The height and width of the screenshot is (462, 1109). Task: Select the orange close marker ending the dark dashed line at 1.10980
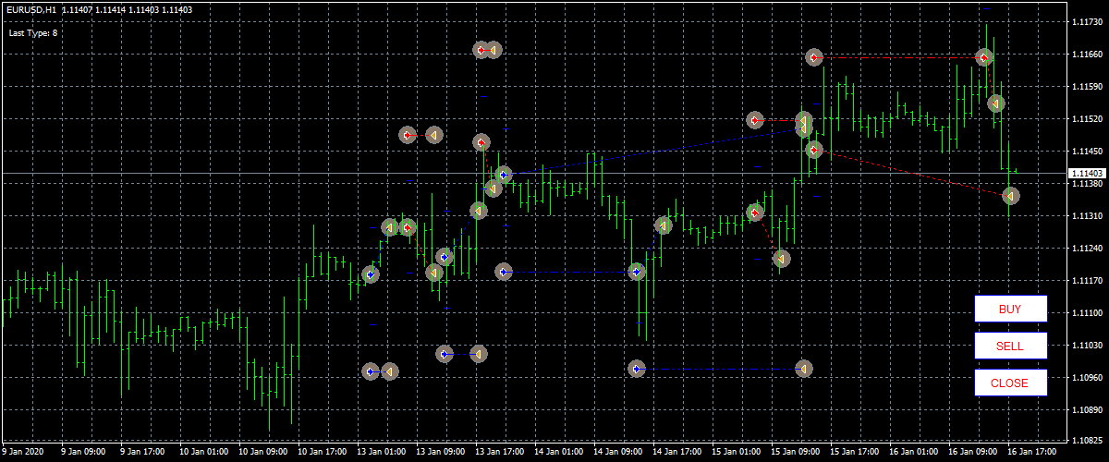803,369
